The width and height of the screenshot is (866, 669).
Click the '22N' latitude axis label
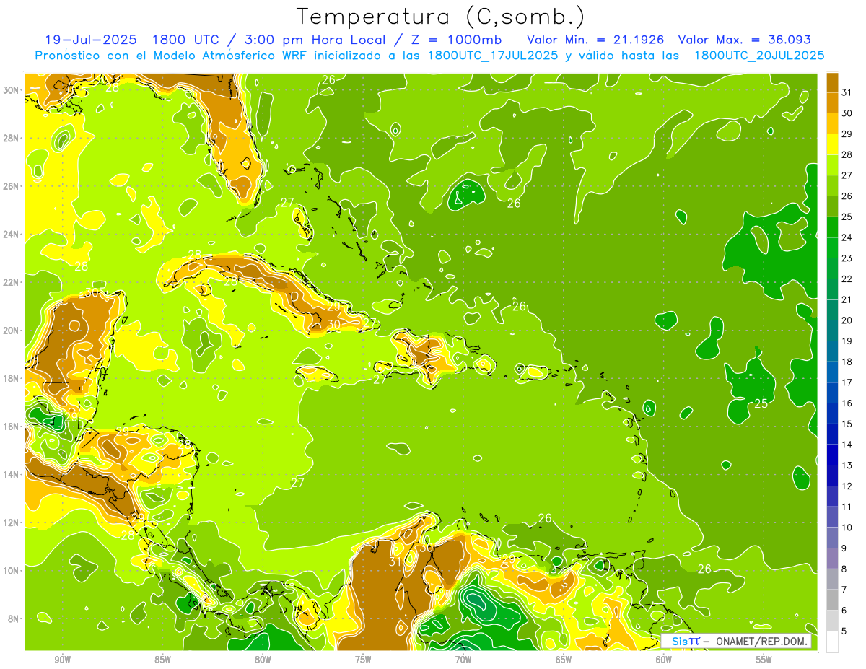coord(12,282)
